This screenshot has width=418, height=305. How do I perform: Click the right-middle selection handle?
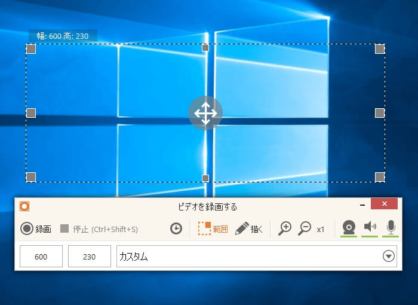coord(380,113)
